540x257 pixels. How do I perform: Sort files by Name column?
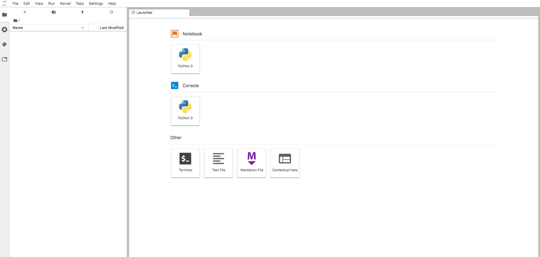49,28
